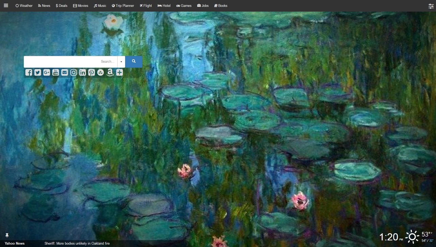
Task: Open the email envelope icon
Action: pyautogui.click(x=64, y=72)
